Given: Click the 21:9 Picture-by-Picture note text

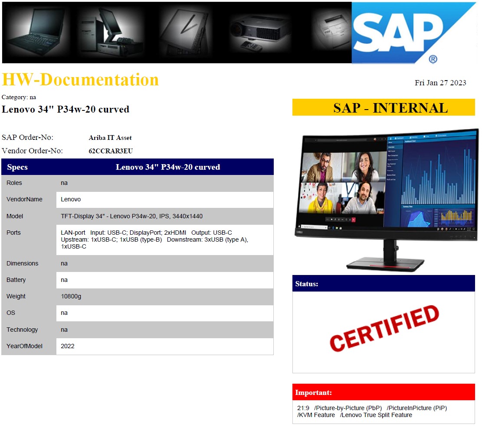Looking at the screenshot, I should pyautogui.click(x=372, y=408).
